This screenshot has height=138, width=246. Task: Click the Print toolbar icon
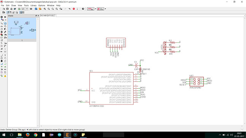coord(11,9)
